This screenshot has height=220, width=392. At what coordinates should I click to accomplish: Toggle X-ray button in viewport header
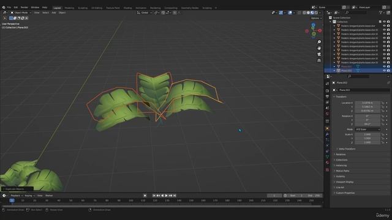click(300, 13)
